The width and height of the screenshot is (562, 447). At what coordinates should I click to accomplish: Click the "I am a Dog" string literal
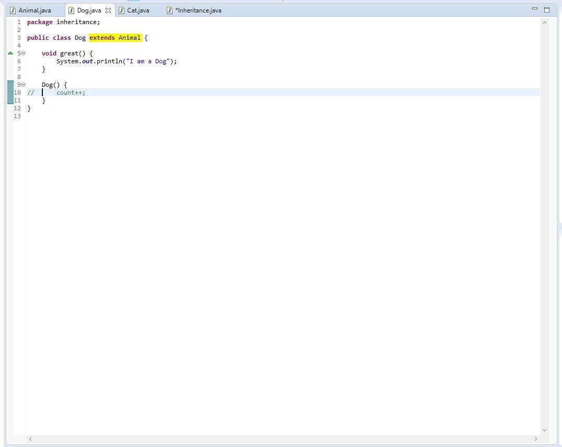coord(147,61)
